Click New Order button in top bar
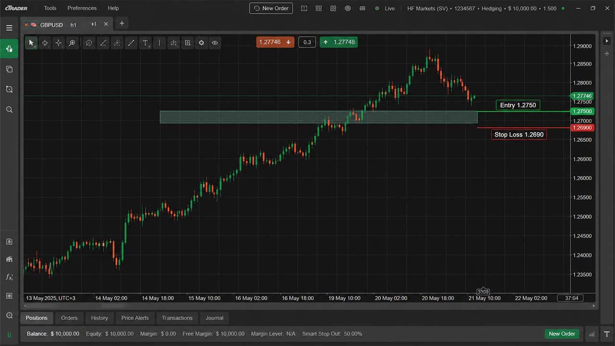This screenshot has height=346, width=615. (271, 8)
